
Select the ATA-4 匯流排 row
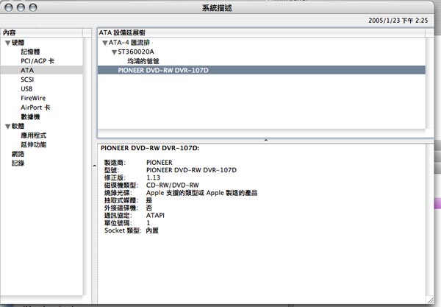click(x=261, y=43)
